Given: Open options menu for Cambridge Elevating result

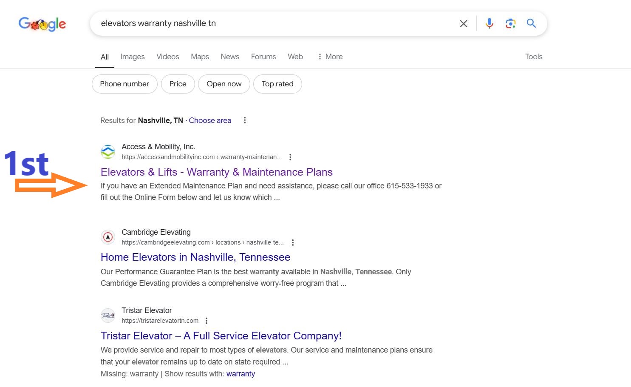Looking at the screenshot, I should (293, 242).
